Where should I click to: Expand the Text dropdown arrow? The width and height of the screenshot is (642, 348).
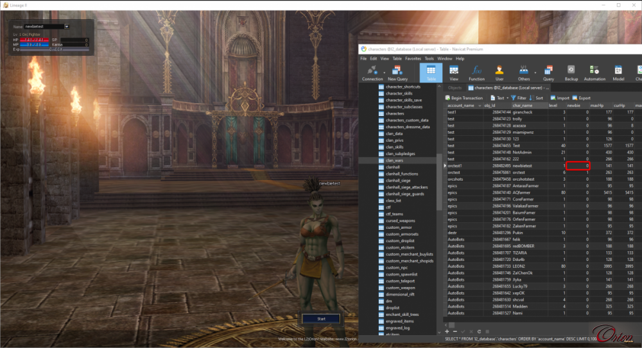click(507, 98)
